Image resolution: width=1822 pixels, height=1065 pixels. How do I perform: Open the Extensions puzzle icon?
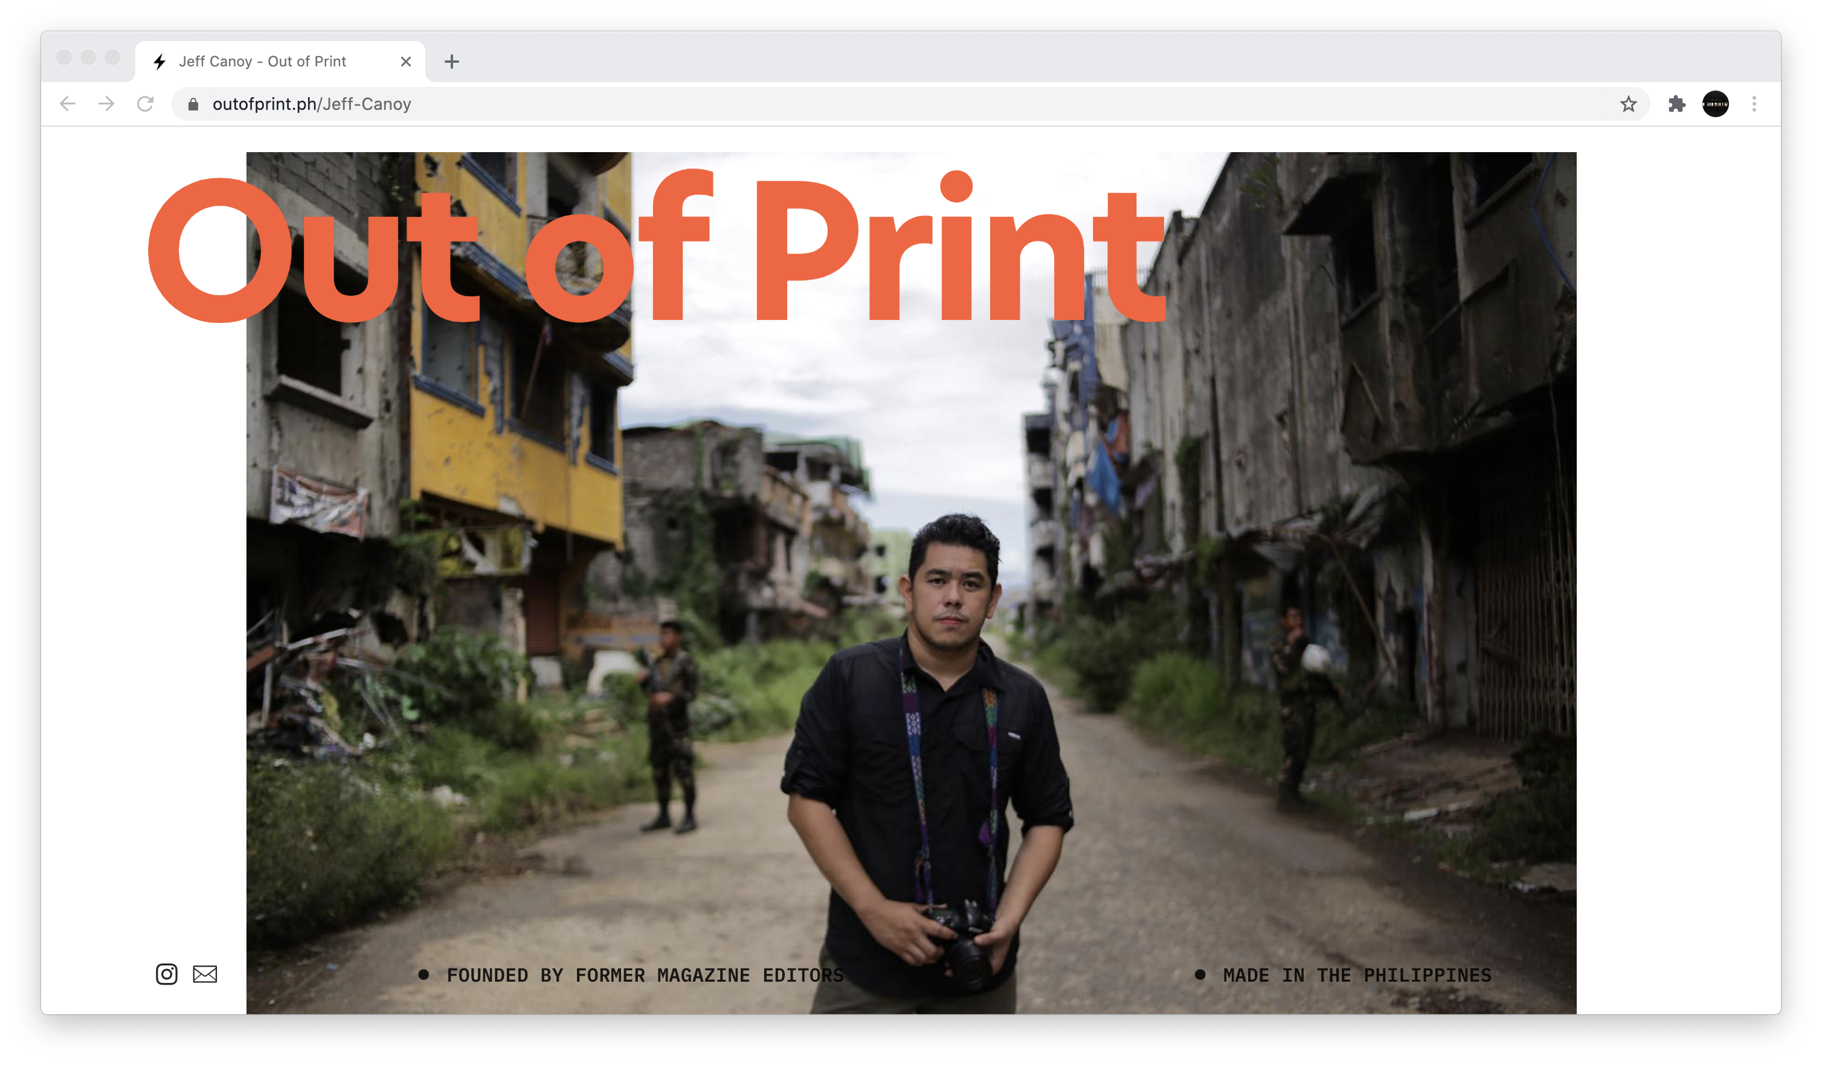click(x=1676, y=104)
